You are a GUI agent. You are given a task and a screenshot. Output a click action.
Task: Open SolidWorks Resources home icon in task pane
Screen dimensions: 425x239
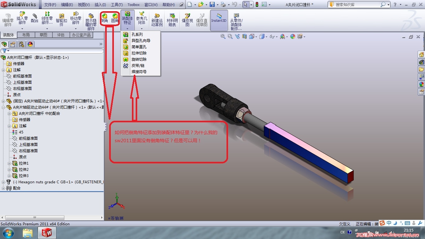(422, 55)
